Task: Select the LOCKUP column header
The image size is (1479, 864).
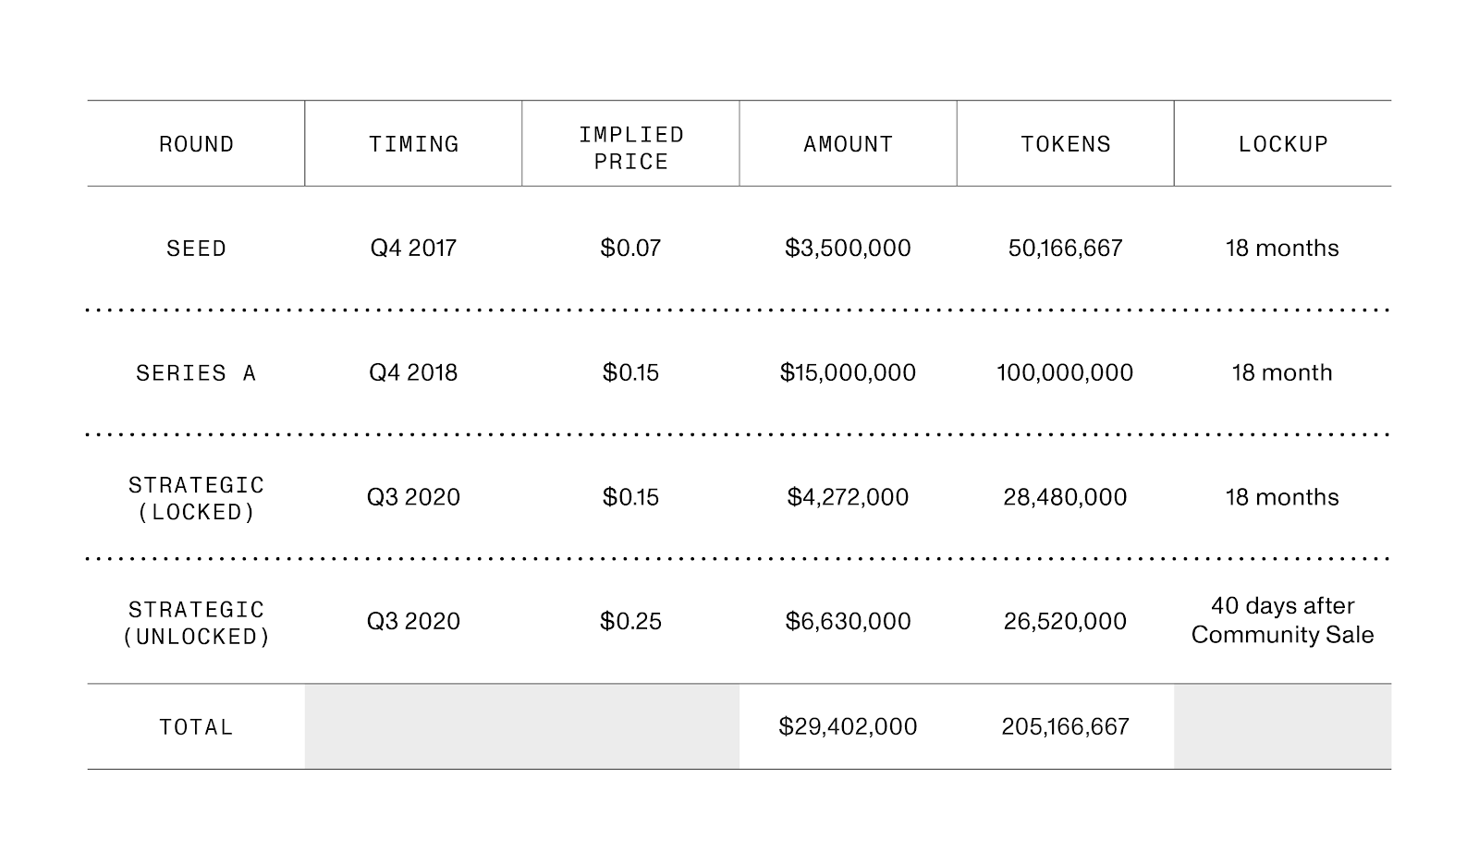Action: click(1283, 144)
